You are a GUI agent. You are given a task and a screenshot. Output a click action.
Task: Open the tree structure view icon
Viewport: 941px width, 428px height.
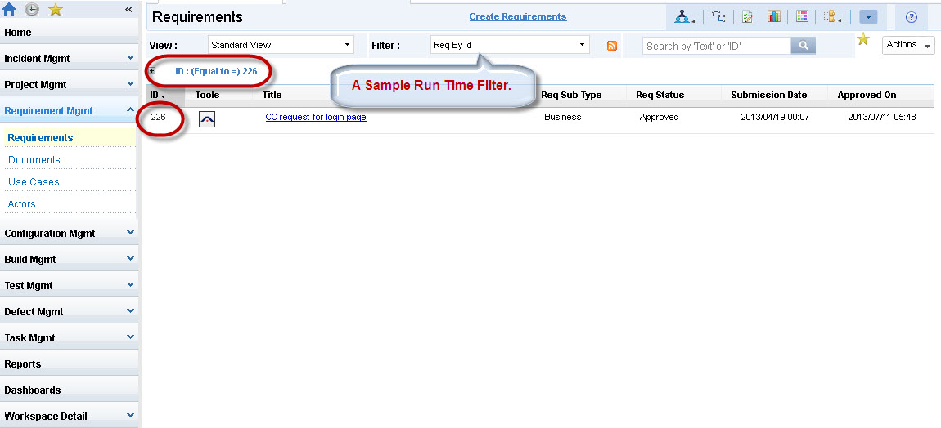pos(717,16)
